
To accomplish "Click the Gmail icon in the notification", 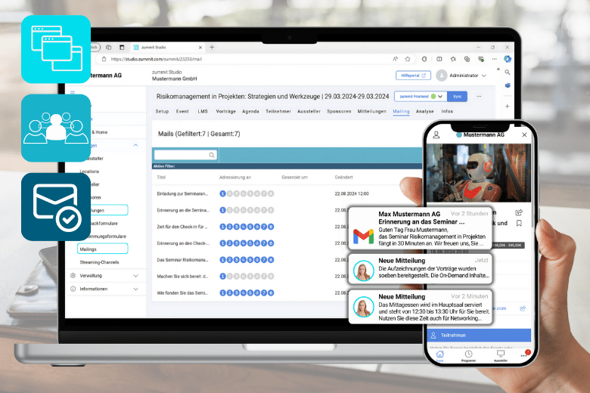I will pos(363,235).
